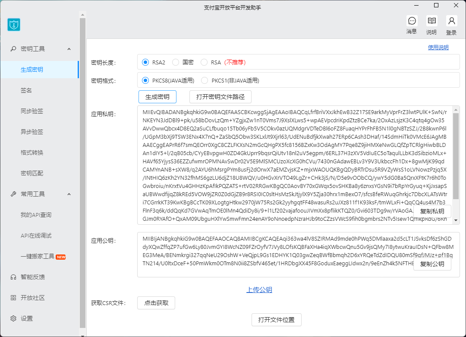Choose PKCS1(非JAVA适用) key format
This screenshot has height=337, width=466.
click(x=205, y=80)
